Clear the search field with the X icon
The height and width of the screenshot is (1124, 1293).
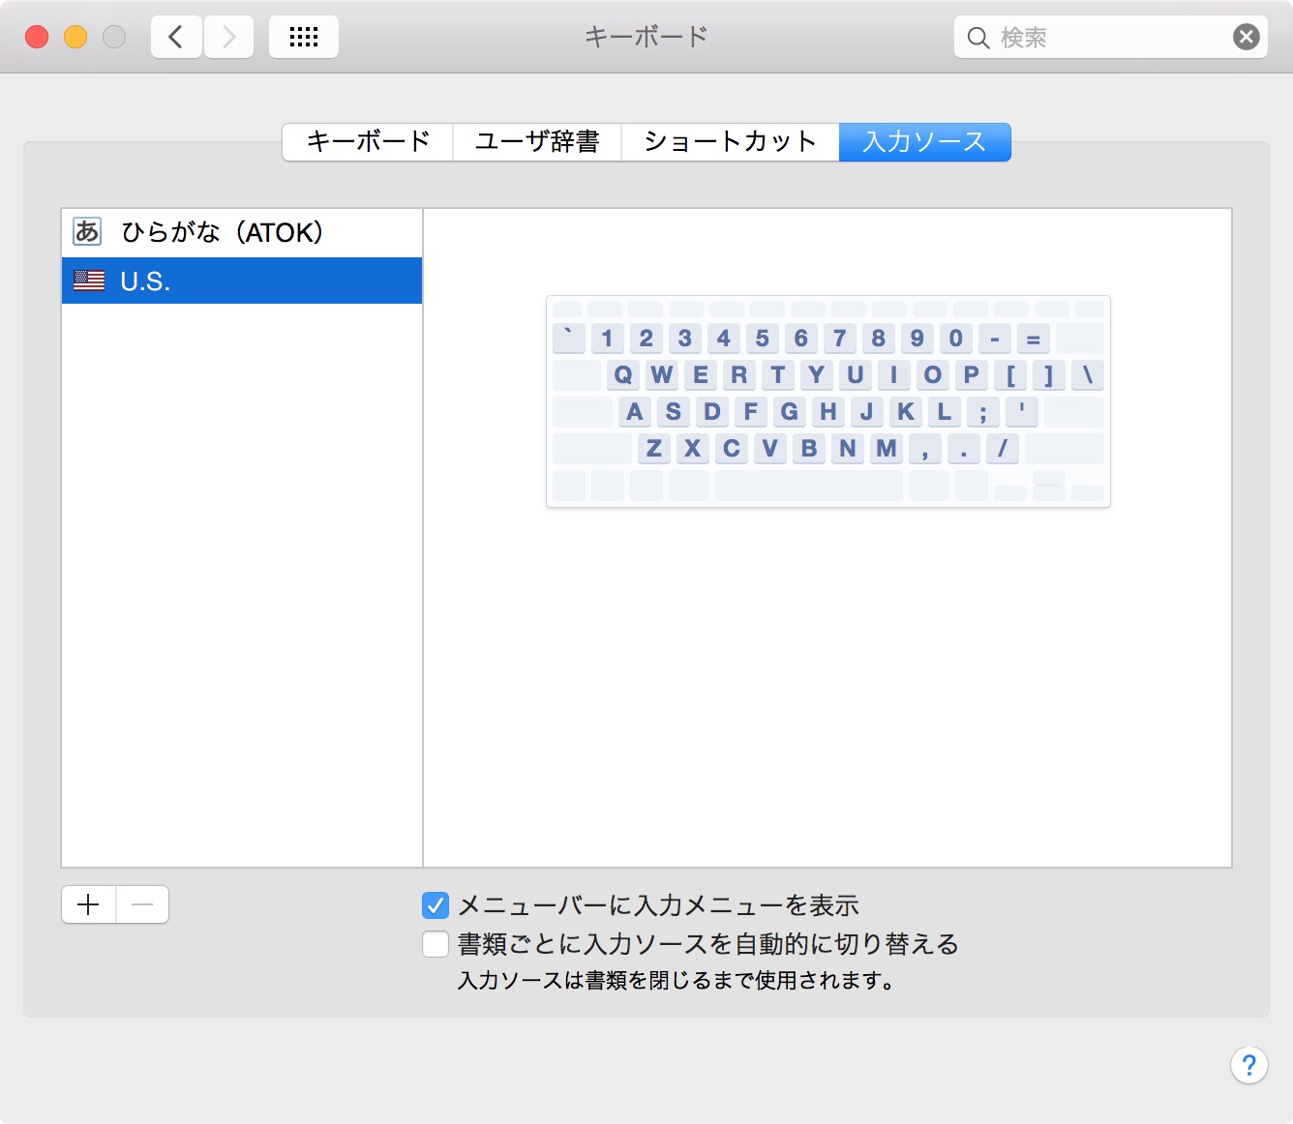coord(1247,38)
